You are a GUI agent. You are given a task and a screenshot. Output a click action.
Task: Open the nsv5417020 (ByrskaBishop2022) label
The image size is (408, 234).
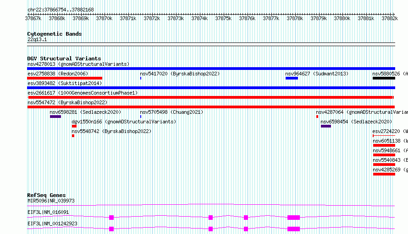point(180,74)
